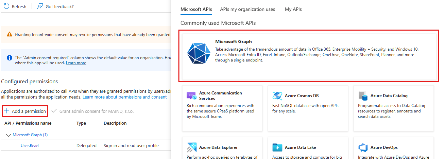This screenshot has width=445, height=159.
Task: Click the Azure Data Catalog icon
Action: click(363, 96)
